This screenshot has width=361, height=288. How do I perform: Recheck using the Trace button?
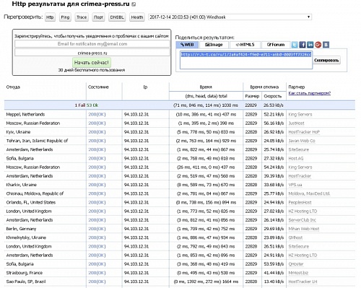(82, 17)
